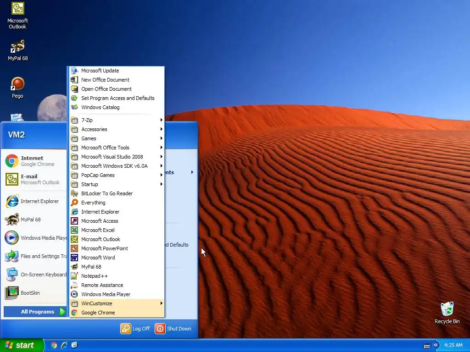
Task: Show hidden notification area icons
Action: click(x=436, y=345)
